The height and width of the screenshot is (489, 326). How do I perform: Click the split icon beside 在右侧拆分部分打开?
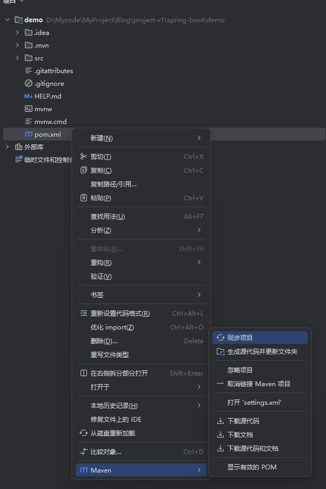click(x=83, y=374)
